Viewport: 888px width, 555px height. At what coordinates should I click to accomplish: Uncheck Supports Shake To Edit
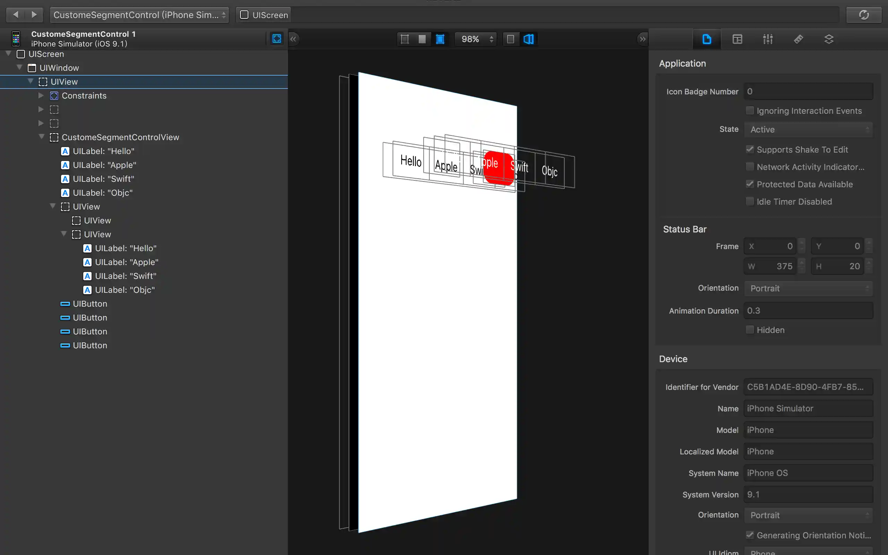pyautogui.click(x=750, y=150)
